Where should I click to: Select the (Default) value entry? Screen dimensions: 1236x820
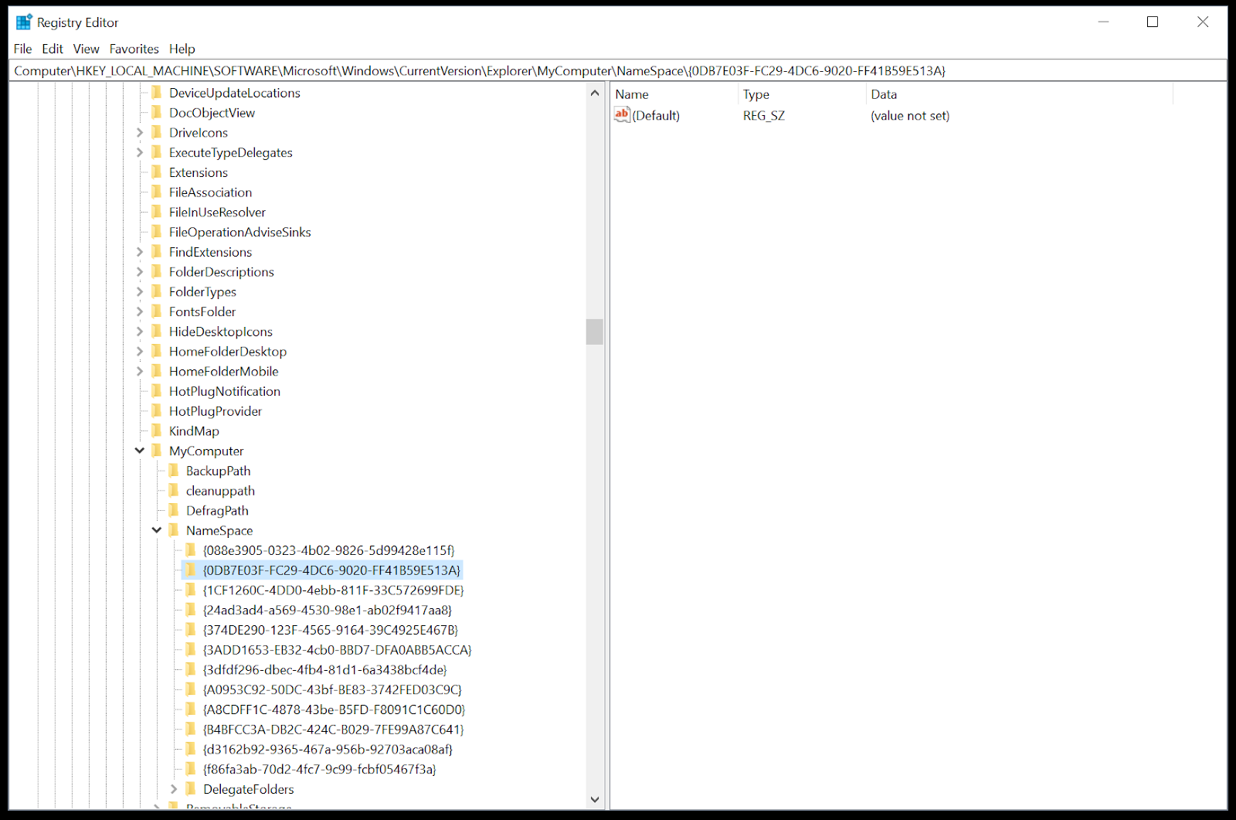[x=656, y=116]
